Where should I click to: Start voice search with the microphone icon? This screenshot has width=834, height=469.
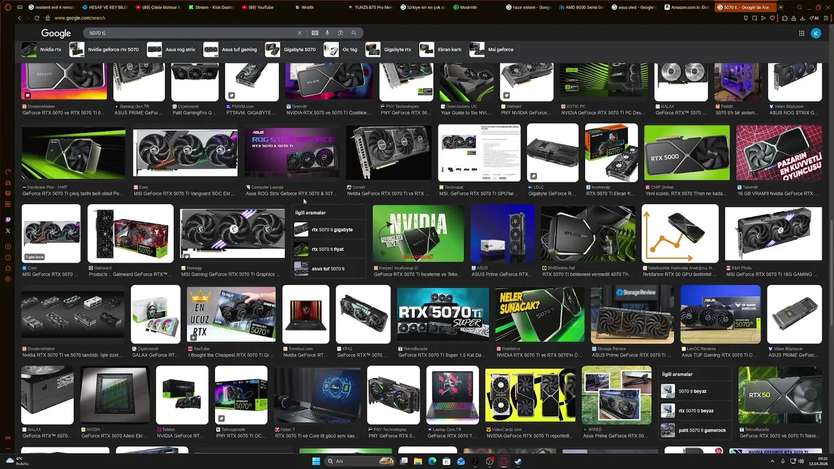tap(328, 33)
